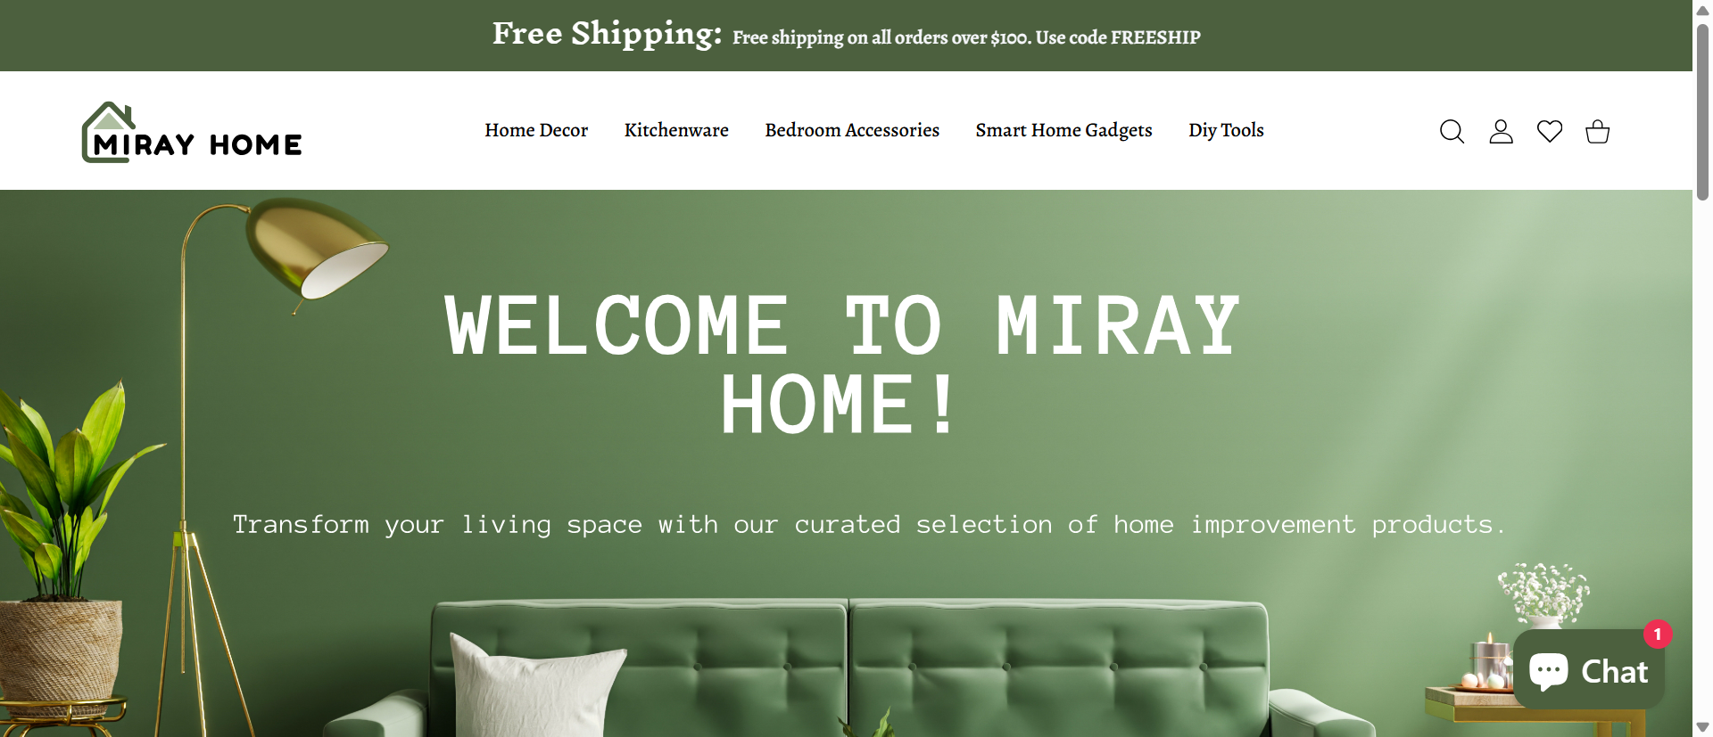1713x737 pixels.
Task: Open the Diy Tools menu
Action: [1226, 130]
